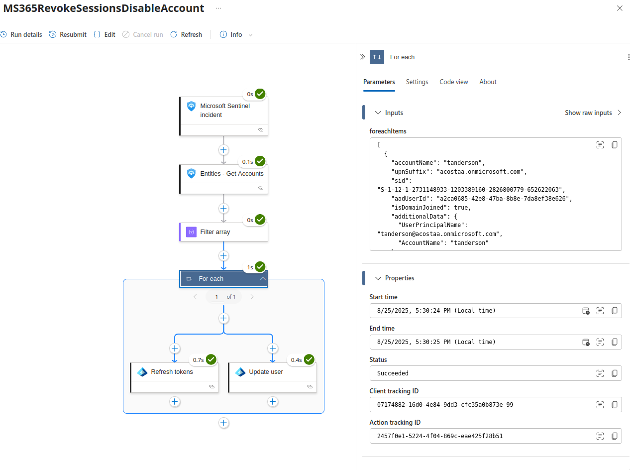Click link icon on Update user node
The width and height of the screenshot is (630, 470).
[x=310, y=386]
